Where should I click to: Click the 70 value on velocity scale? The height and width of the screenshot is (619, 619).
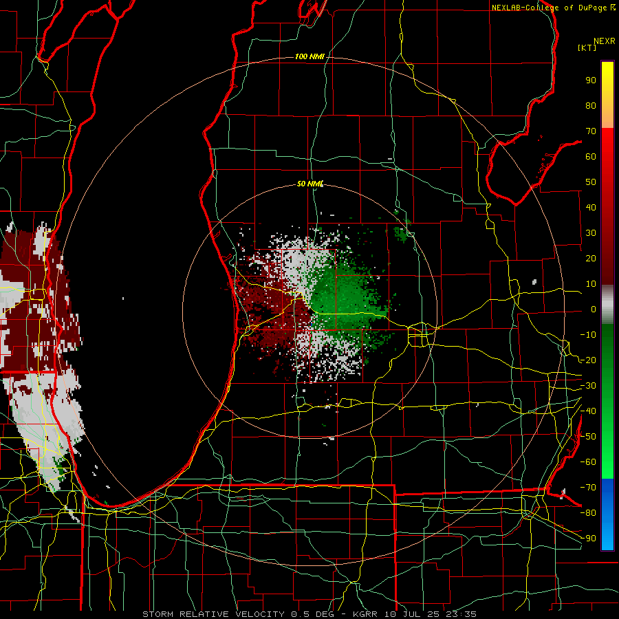point(591,131)
